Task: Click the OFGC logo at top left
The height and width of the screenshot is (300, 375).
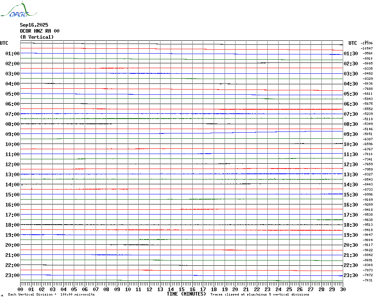Action: click(19, 10)
